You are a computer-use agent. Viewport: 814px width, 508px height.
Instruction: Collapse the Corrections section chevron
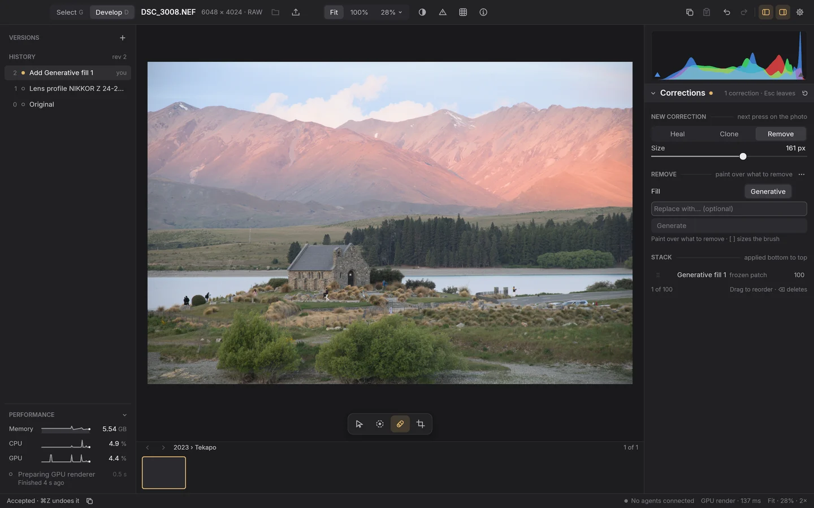pos(653,93)
